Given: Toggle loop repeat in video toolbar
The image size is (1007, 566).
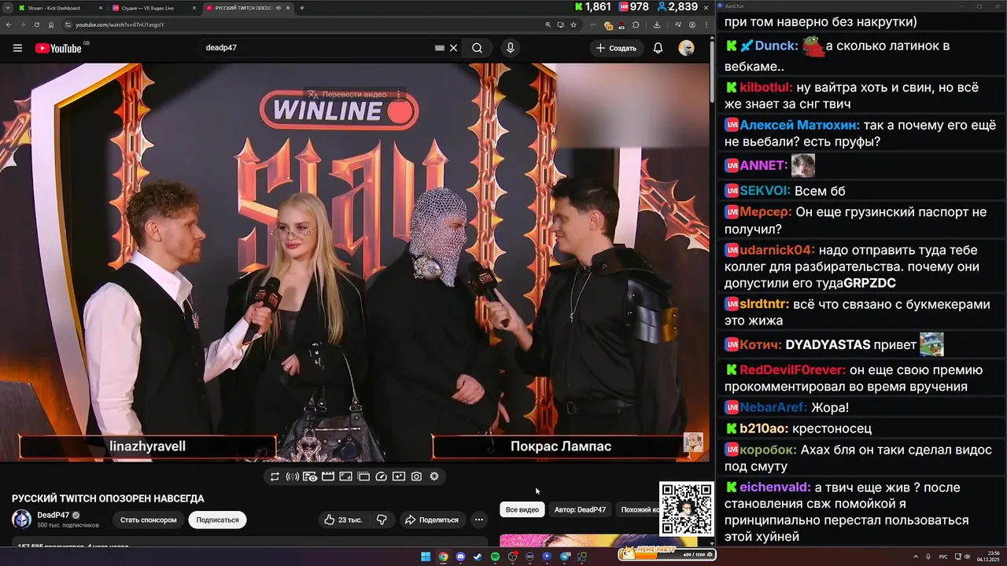Looking at the screenshot, I should coord(275,476).
